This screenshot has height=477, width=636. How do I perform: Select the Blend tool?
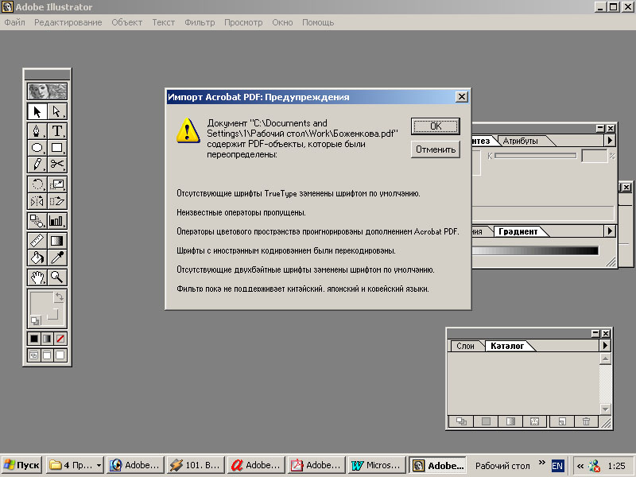[x=37, y=221]
